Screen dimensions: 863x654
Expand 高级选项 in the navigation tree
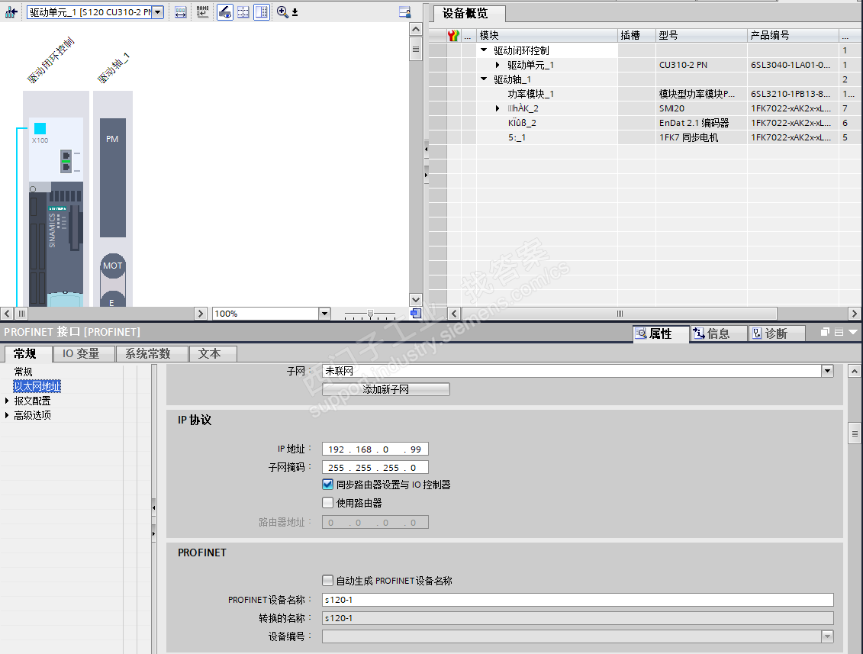7,415
